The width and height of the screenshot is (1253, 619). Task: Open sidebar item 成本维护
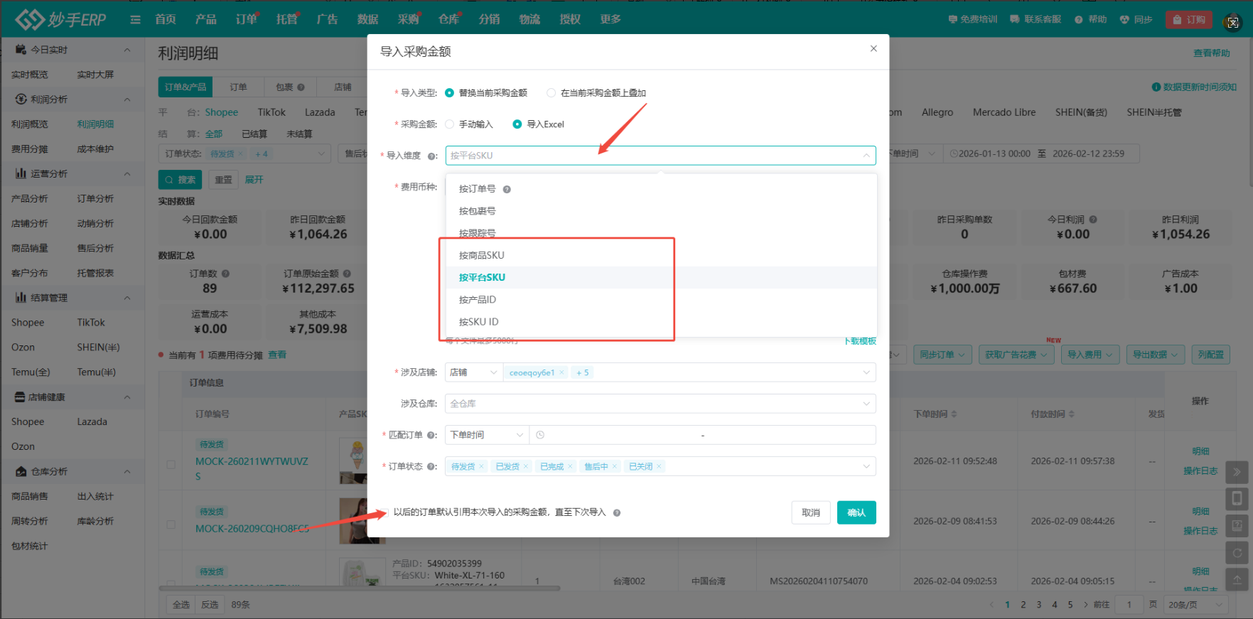click(95, 149)
